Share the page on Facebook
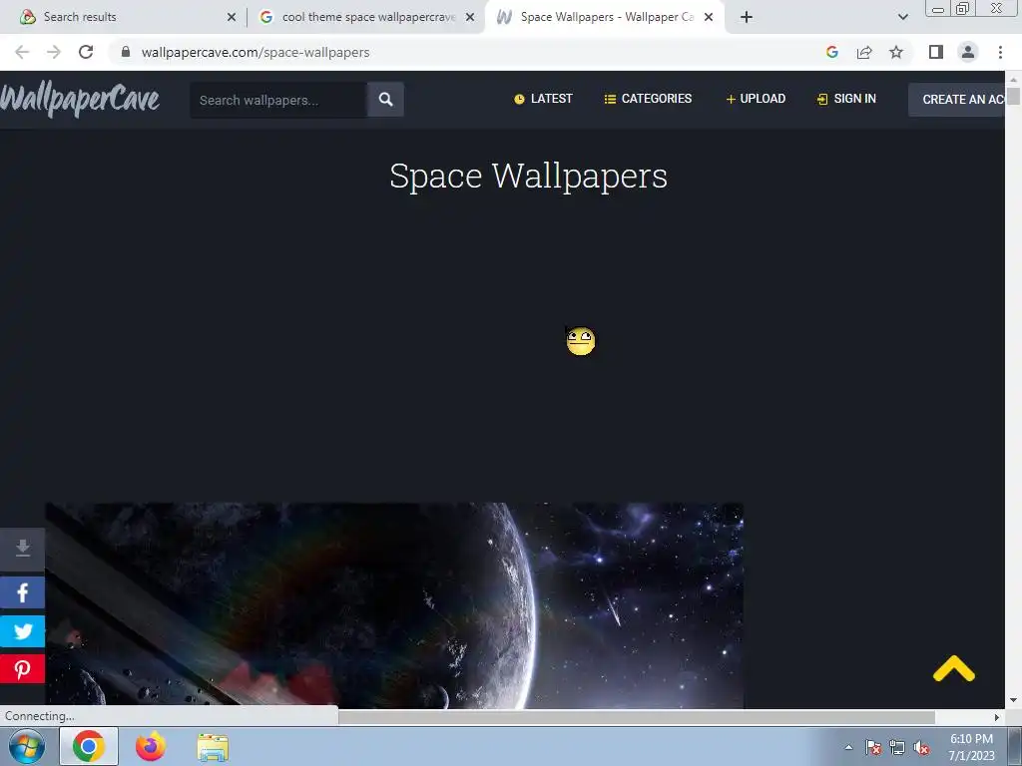Image resolution: width=1022 pixels, height=766 pixels. [x=22, y=592]
